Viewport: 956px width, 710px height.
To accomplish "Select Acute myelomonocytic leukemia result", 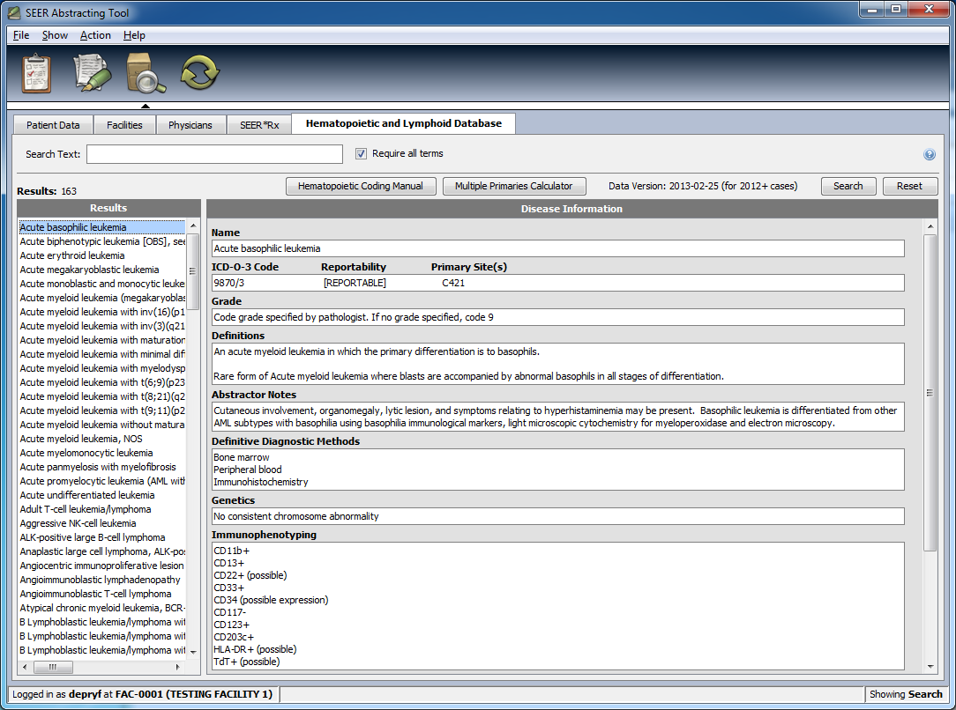I will 101,453.
